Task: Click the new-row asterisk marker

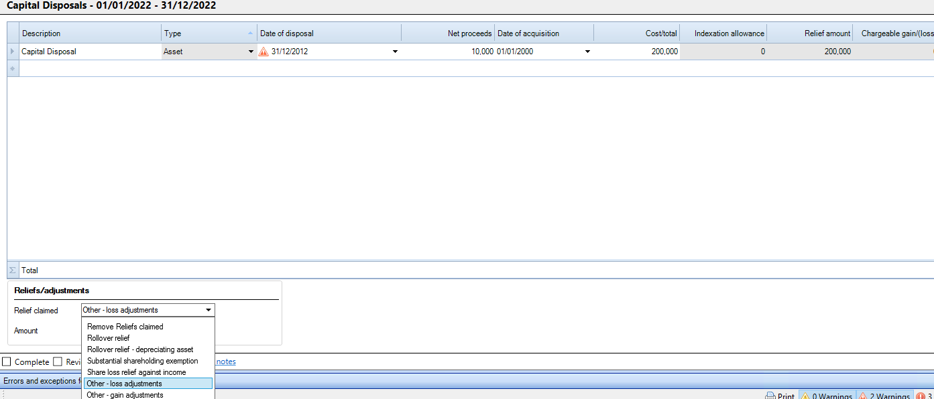Action: tap(13, 68)
